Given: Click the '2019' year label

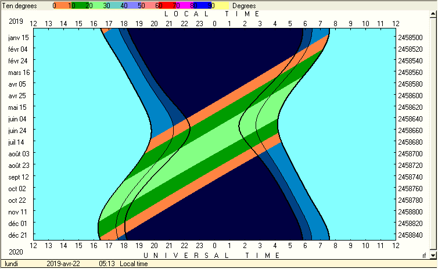Looking at the screenshot, I should 16,21.
